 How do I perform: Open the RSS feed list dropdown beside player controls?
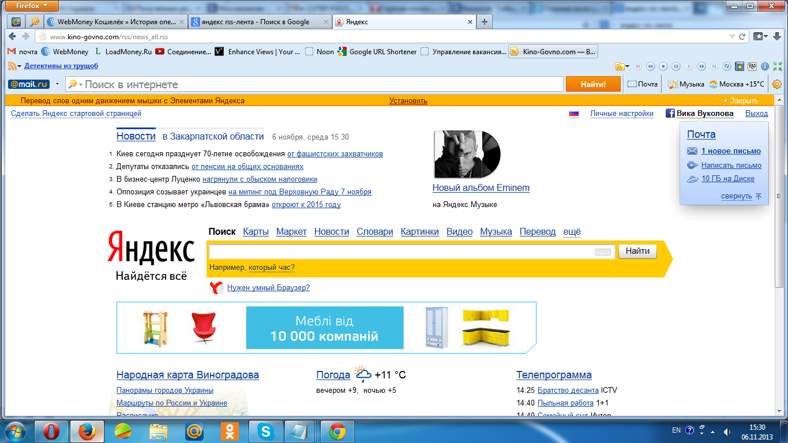pos(622,66)
